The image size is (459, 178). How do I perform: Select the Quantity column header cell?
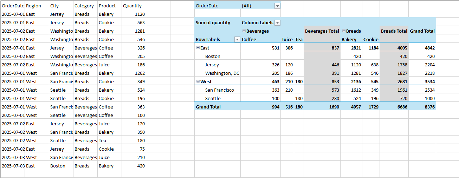[132, 6]
